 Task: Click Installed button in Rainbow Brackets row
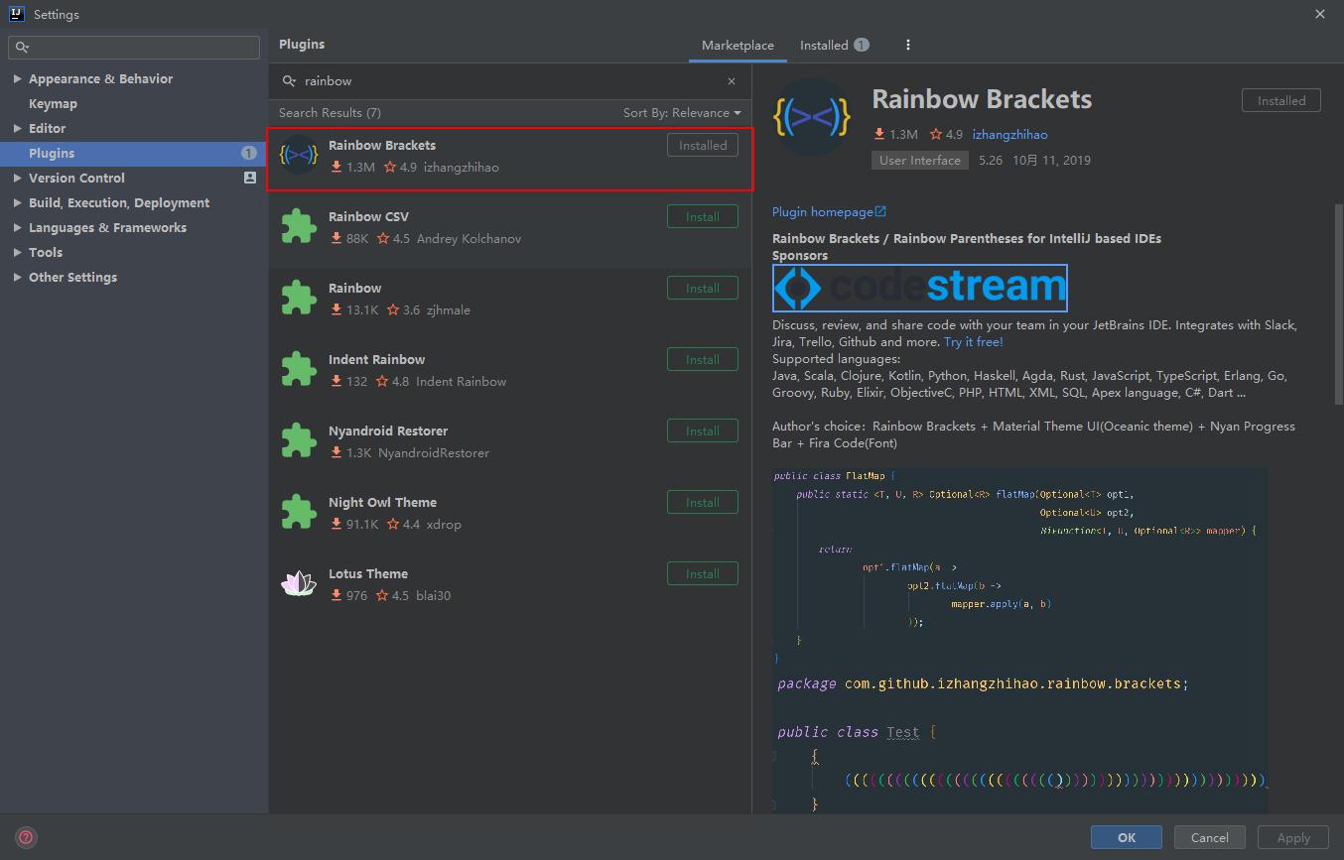[703, 145]
